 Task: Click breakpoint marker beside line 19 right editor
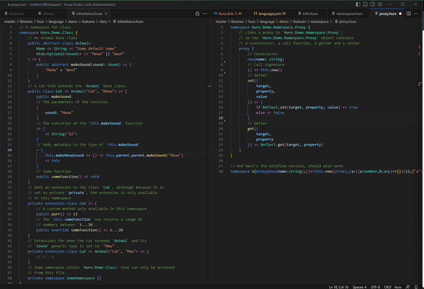[x=225, y=120]
